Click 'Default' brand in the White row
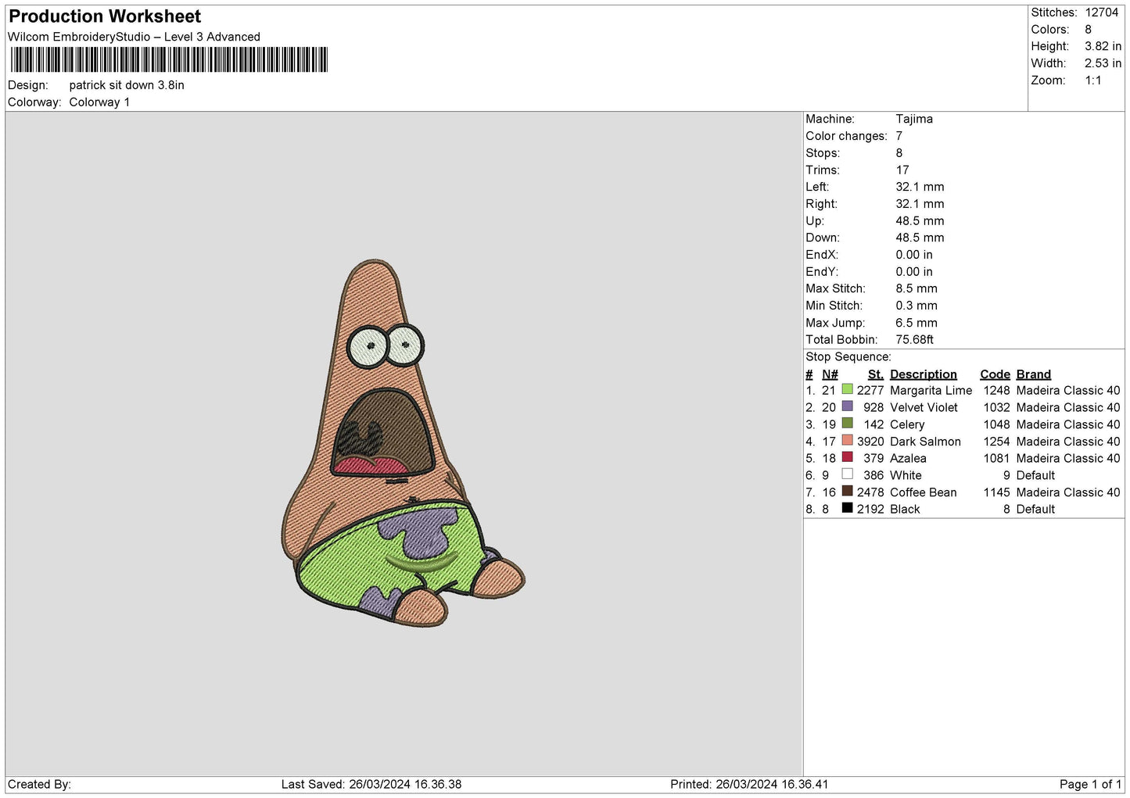This screenshot has width=1130, height=798. pos(1035,475)
